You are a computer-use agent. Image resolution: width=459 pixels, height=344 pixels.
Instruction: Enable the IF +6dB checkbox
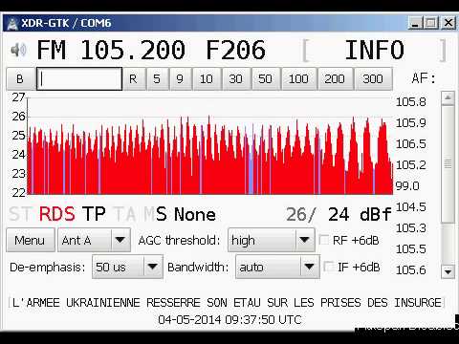(329, 267)
